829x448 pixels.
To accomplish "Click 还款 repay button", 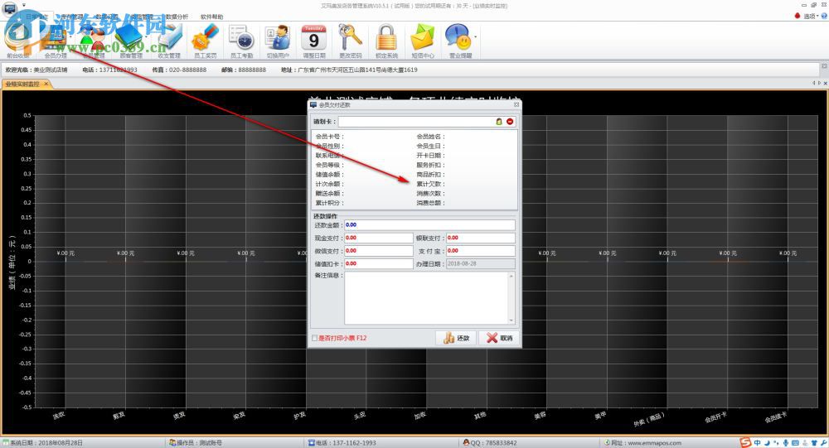I will click(x=456, y=338).
